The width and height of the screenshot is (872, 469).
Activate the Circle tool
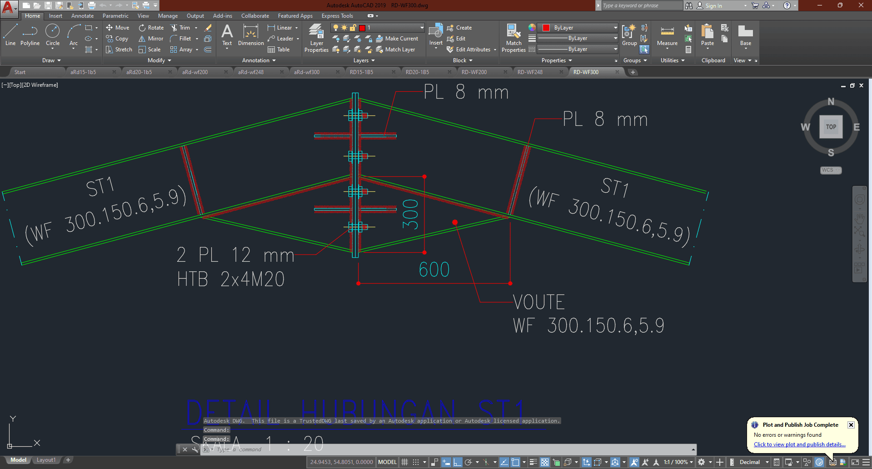pyautogui.click(x=52, y=36)
